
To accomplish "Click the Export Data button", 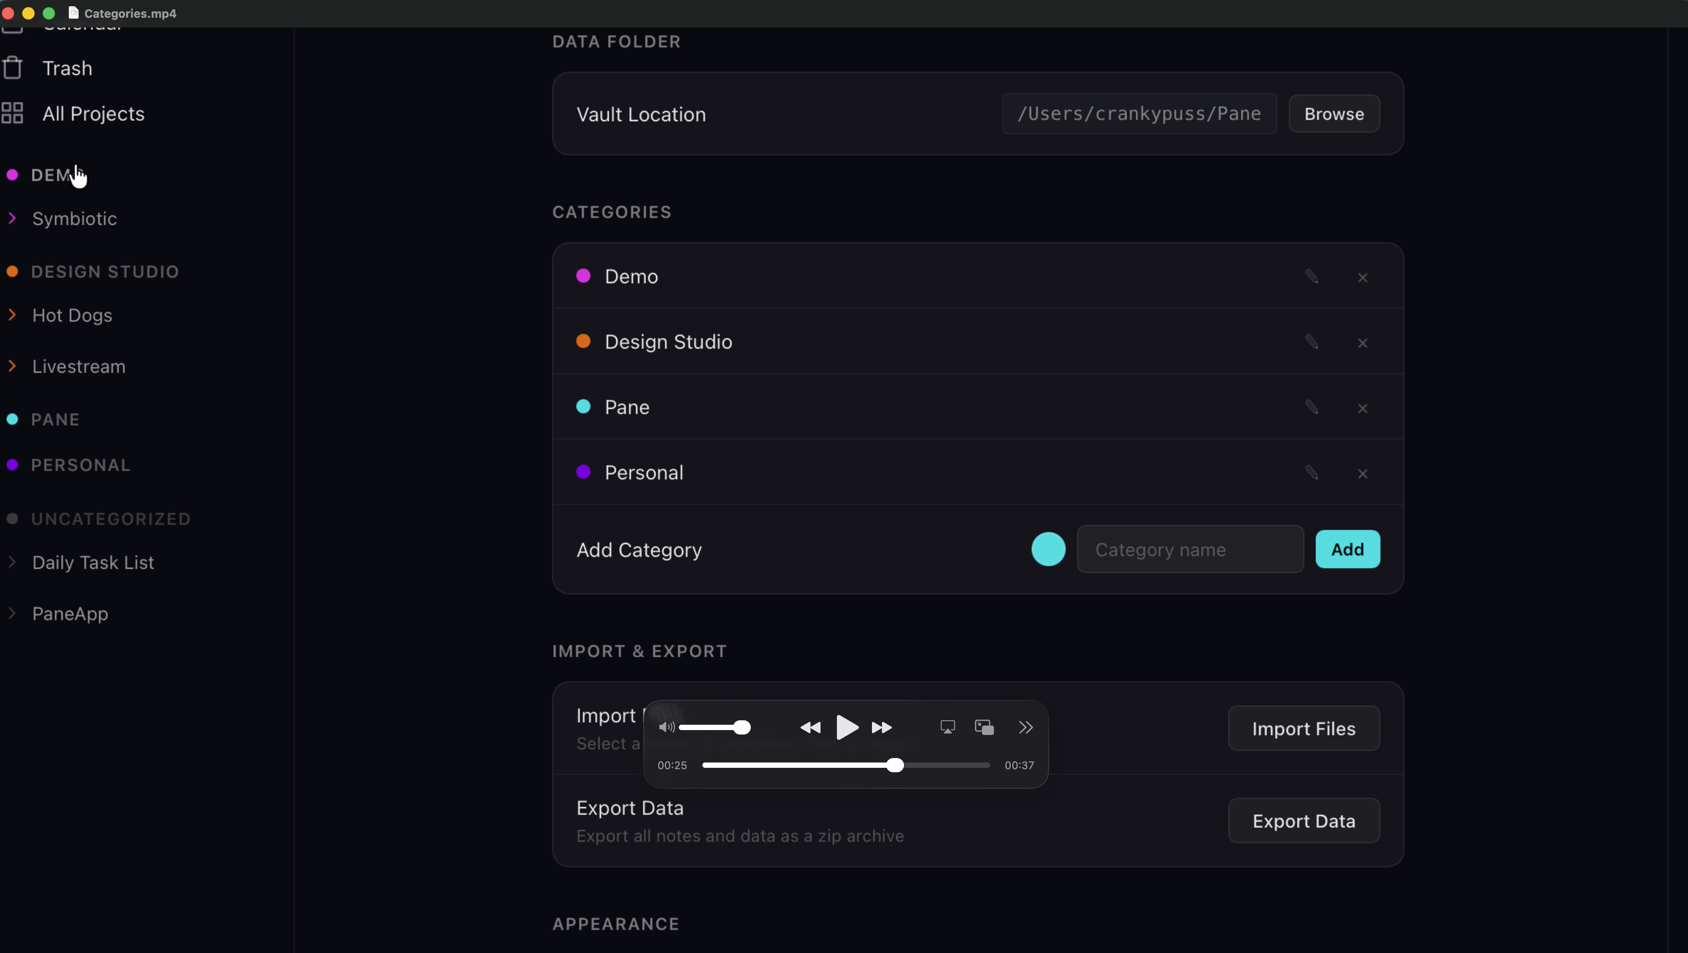I will pyautogui.click(x=1304, y=821).
